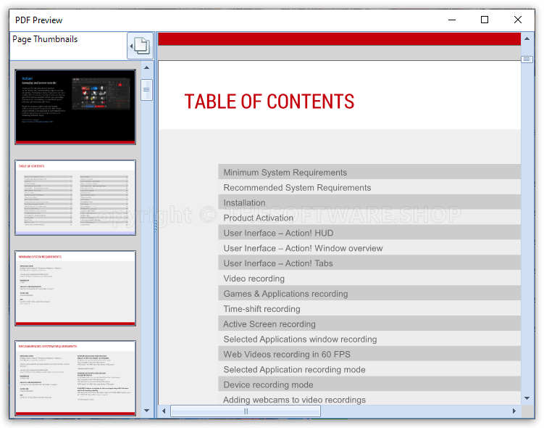This screenshot has width=544, height=428.
Task: Open the Product Activation contents entry
Action: tap(369, 218)
